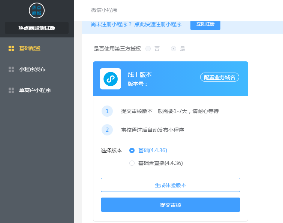Screen dimensions: 283x223
Task: Select the 是 radio for third-party authorization
Action: click(174, 49)
